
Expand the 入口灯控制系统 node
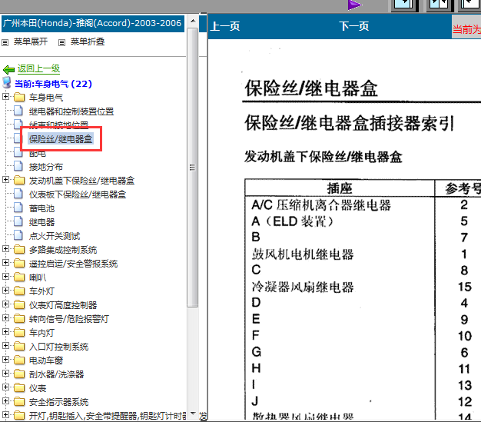tap(5, 346)
